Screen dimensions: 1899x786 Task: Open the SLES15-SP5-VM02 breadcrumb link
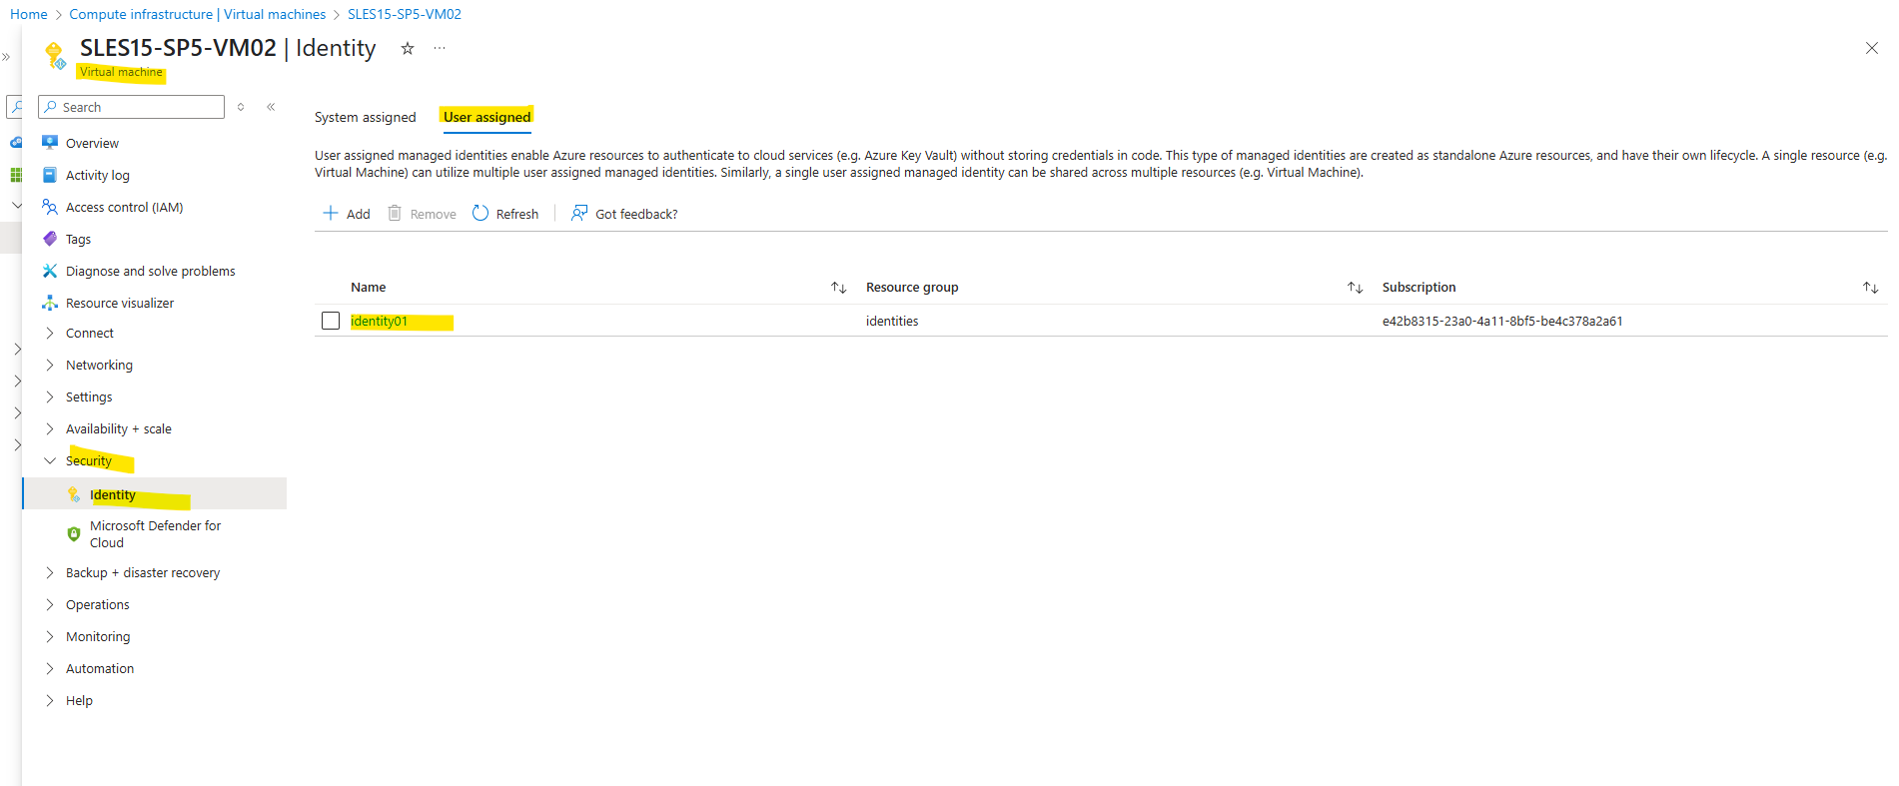[x=405, y=14]
